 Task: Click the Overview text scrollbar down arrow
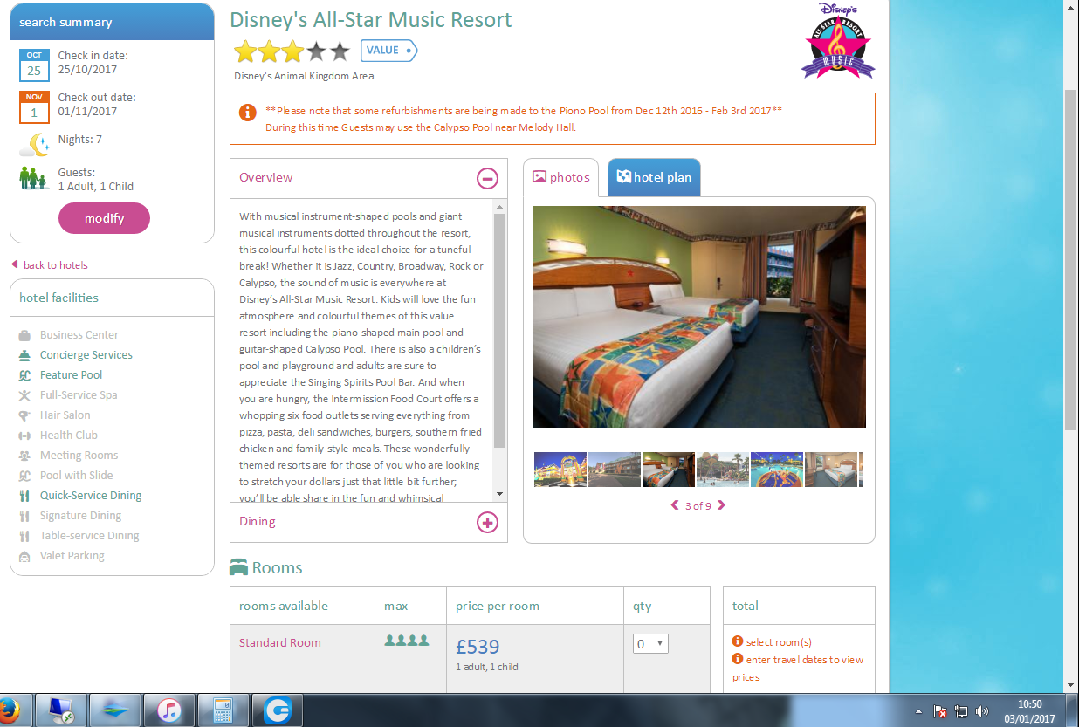[500, 494]
